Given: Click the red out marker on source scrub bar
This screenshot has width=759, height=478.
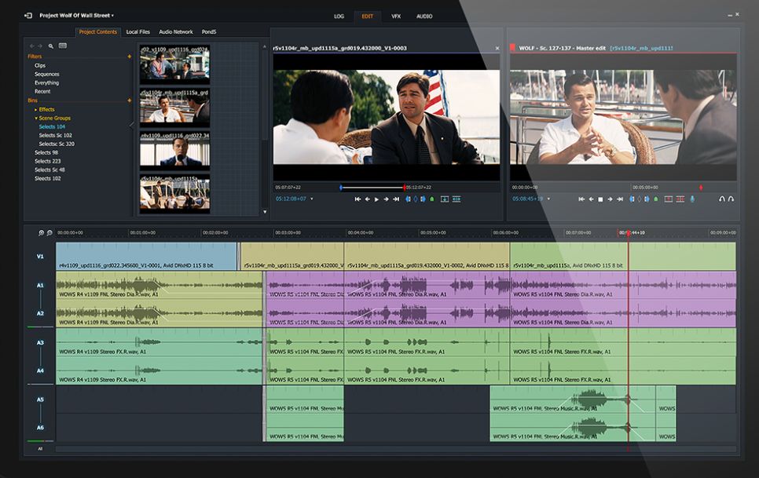Looking at the screenshot, I should tap(404, 188).
